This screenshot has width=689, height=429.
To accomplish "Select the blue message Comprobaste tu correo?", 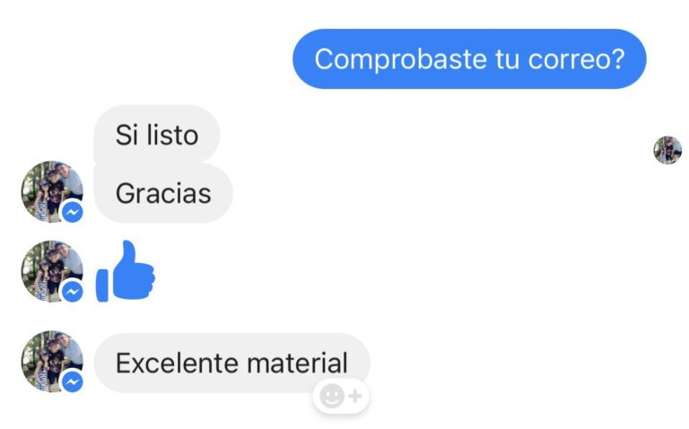I will coord(469,59).
